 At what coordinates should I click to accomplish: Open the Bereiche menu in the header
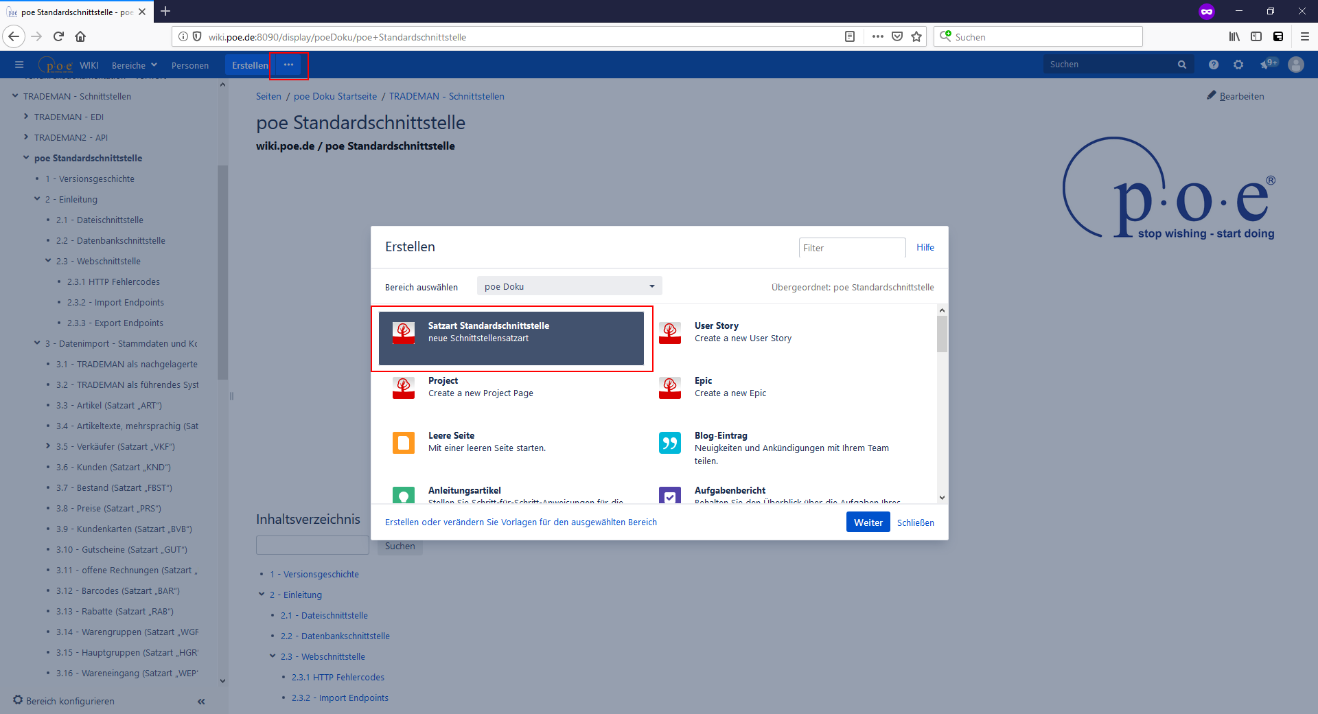135,65
